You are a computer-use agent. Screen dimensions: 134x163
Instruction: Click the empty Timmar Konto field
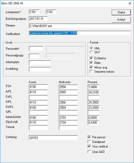(x=38, y=128)
